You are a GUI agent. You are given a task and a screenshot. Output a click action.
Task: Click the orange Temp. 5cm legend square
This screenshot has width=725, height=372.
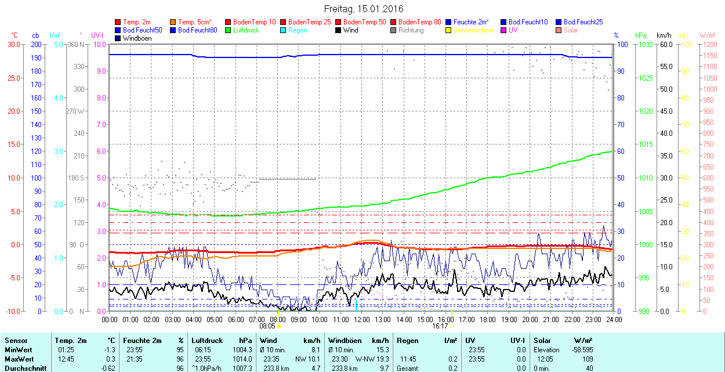173,22
